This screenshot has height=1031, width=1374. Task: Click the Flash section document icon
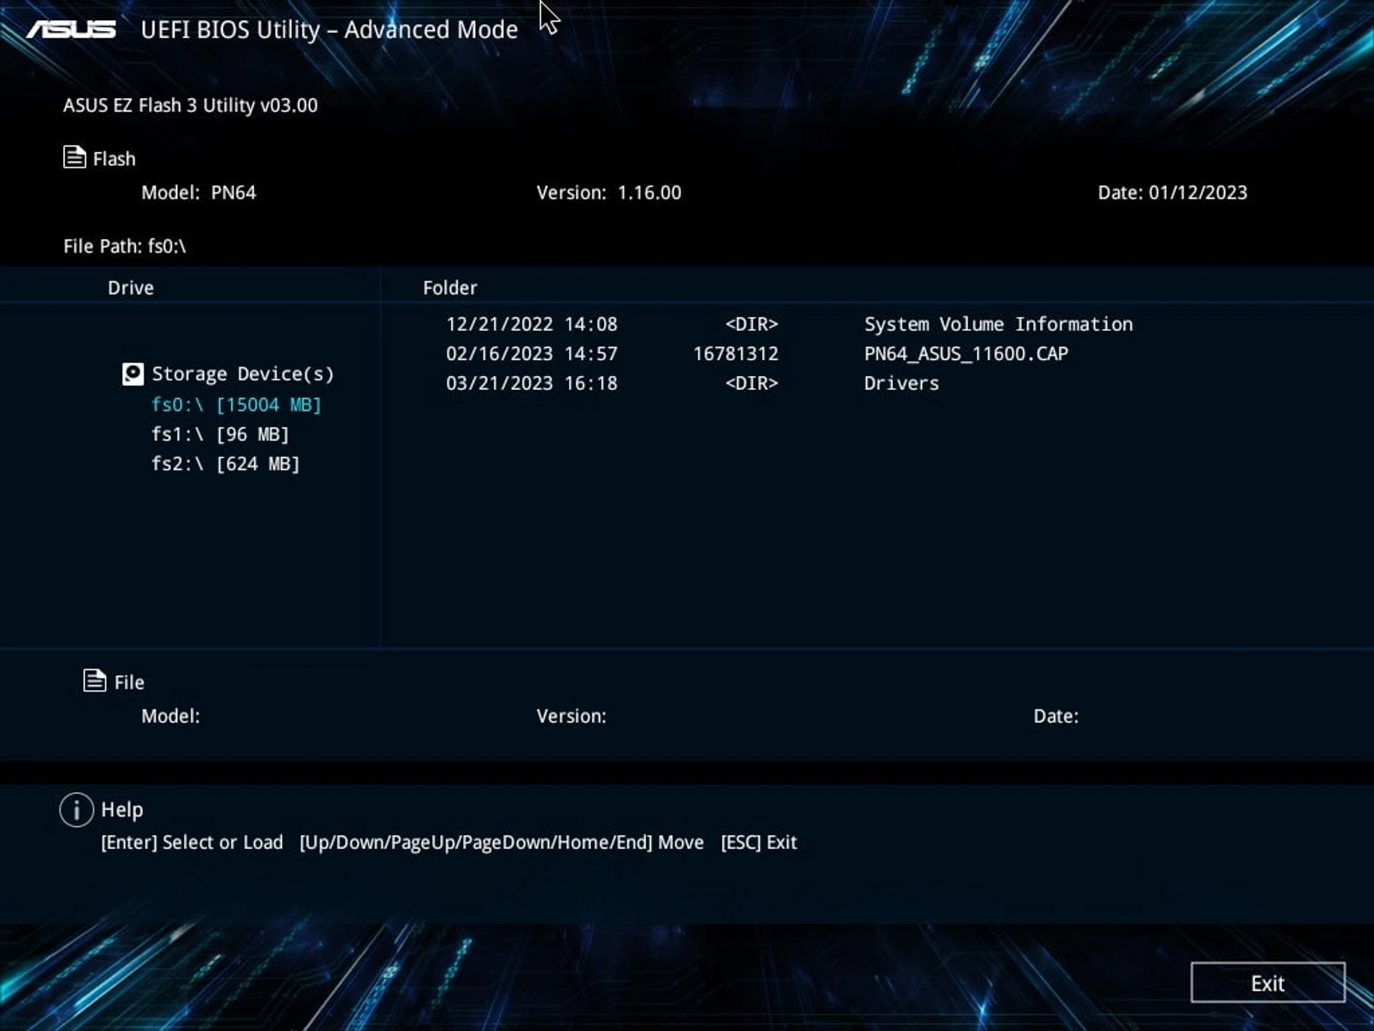pyautogui.click(x=74, y=157)
